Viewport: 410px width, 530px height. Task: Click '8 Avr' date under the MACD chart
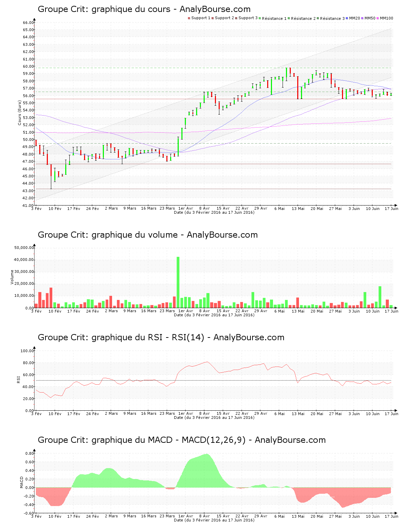[x=204, y=516]
